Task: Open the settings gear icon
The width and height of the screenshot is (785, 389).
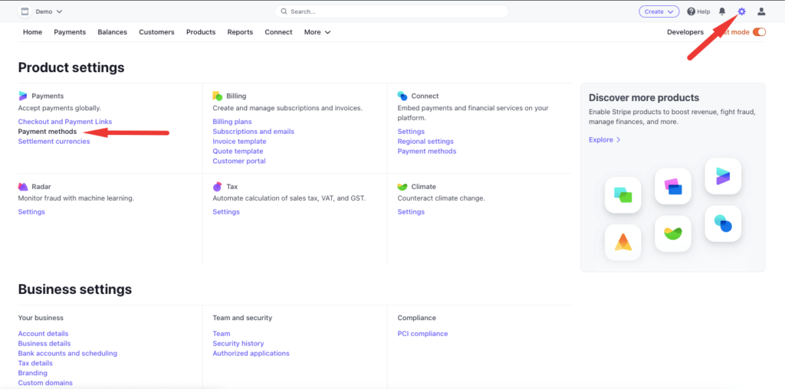Action: (x=741, y=11)
